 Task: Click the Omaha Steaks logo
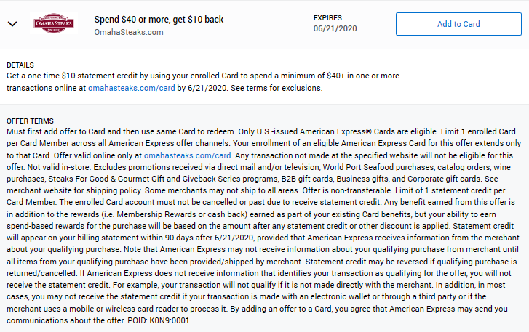point(54,23)
